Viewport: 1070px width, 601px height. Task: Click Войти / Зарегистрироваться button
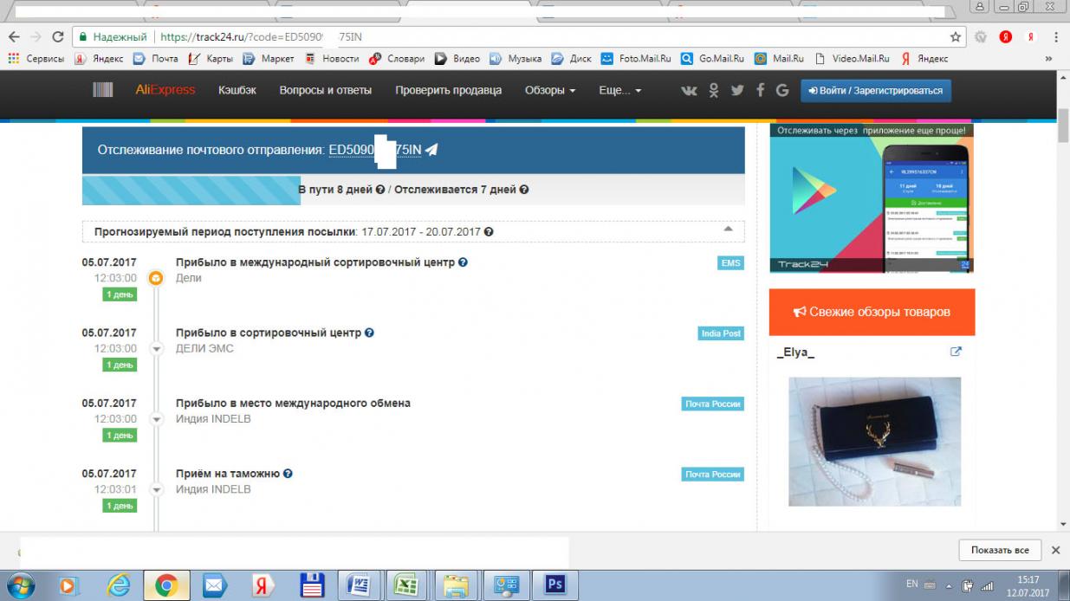coord(875,90)
